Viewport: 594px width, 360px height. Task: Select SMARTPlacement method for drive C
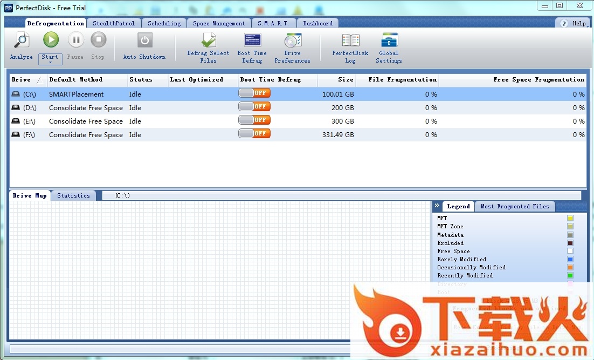click(x=76, y=94)
